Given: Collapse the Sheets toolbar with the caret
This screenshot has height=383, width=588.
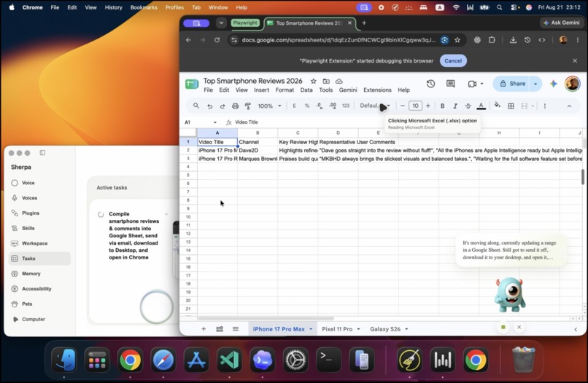Looking at the screenshot, I should (x=569, y=106).
